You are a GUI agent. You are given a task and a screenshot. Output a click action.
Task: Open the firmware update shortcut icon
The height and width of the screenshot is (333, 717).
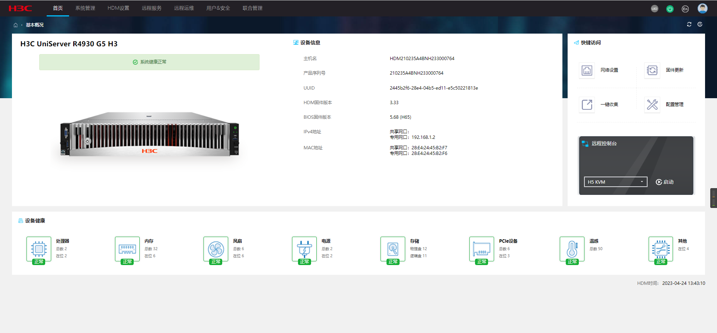coord(652,70)
